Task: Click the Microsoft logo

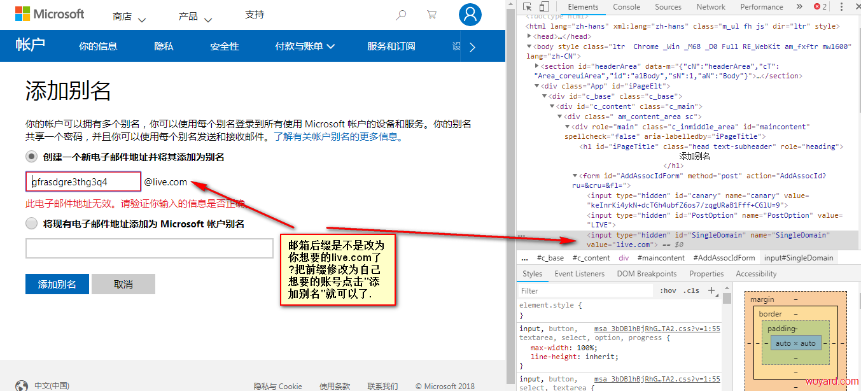Action: (50, 14)
